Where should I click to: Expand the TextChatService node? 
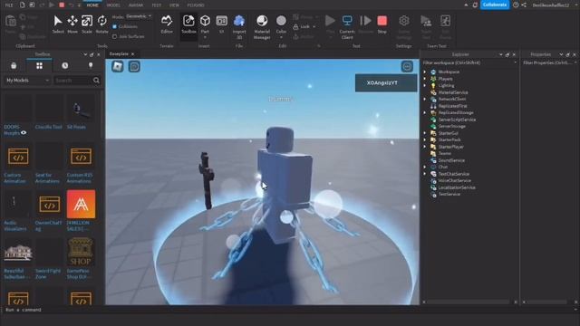(x=425, y=174)
